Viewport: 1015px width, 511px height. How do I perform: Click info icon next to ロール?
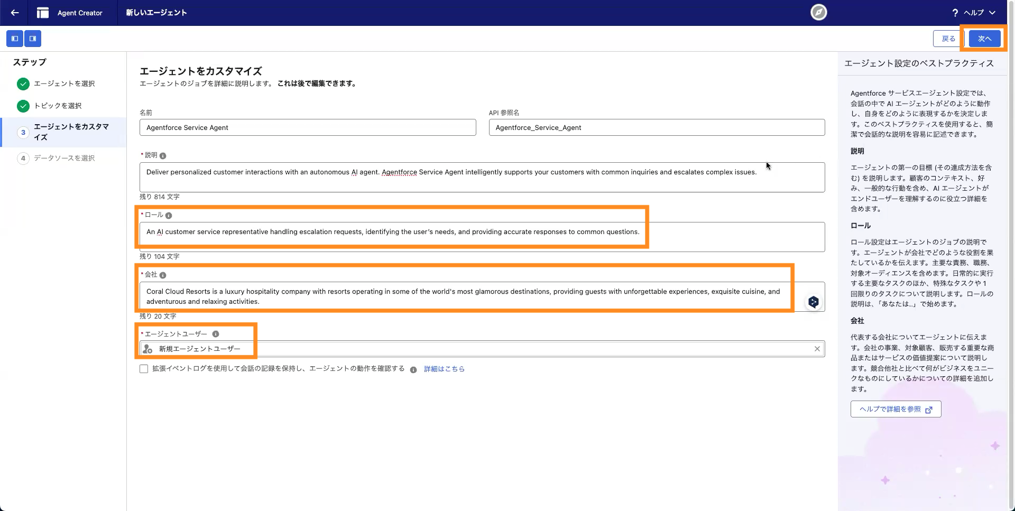coord(169,216)
